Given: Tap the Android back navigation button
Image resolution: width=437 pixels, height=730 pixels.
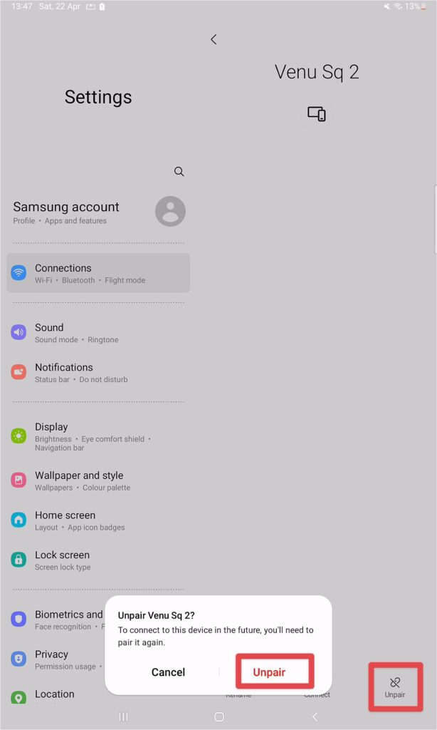Looking at the screenshot, I should pyautogui.click(x=315, y=717).
